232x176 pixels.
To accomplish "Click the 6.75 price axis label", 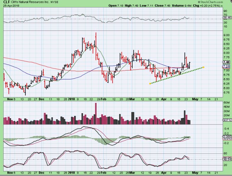I will 227,75.
